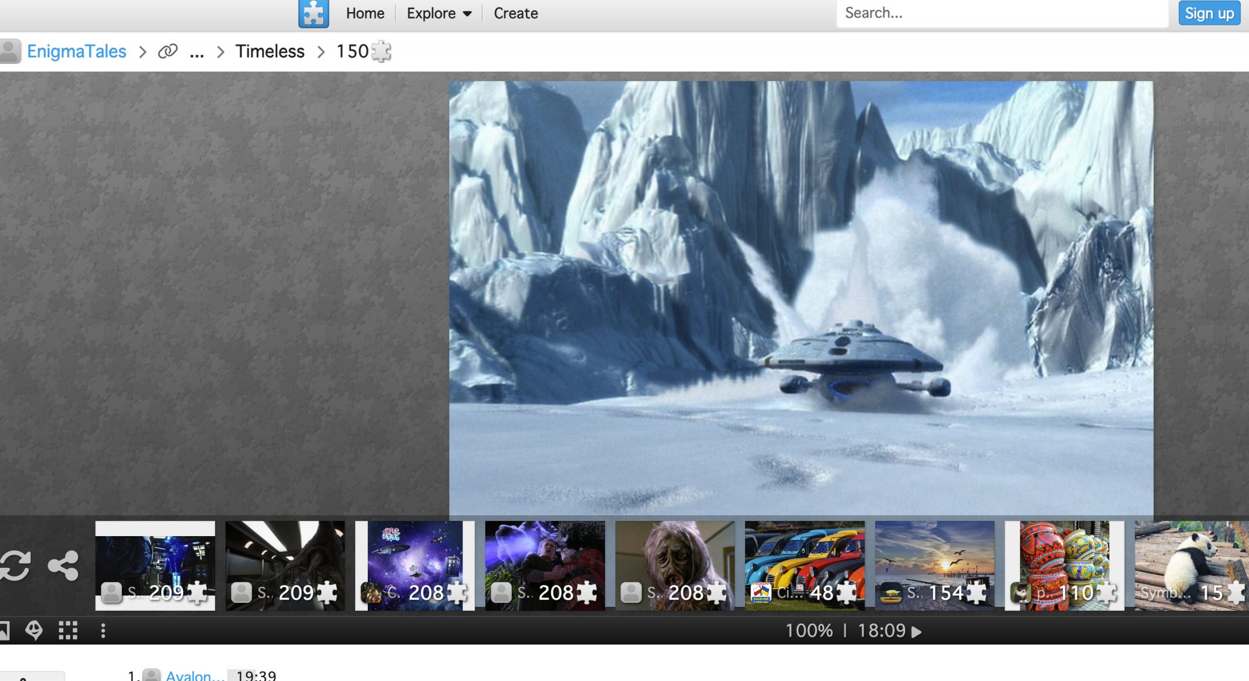Open the 154-piece sunset beach thumbnail
This screenshot has height=681, width=1249.
click(x=935, y=566)
